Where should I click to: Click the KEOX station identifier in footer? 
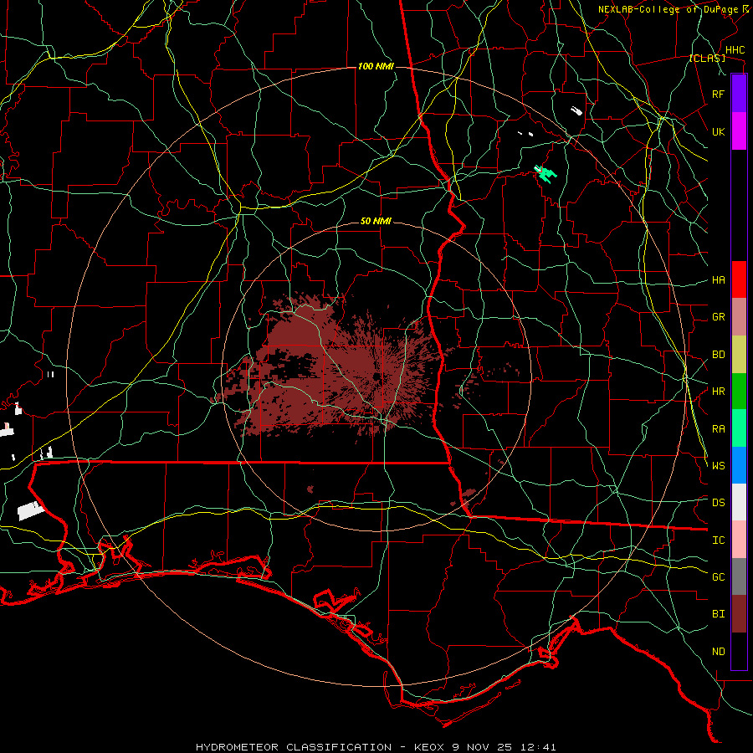430,747
